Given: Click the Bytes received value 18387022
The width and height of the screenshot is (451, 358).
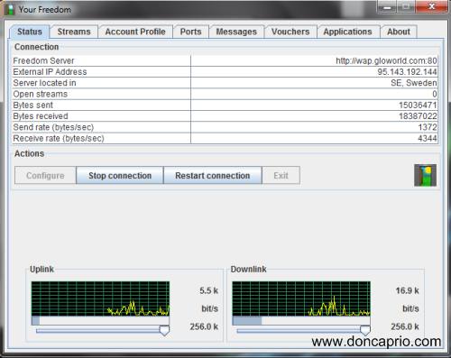Looking at the screenshot, I should (418, 116).
